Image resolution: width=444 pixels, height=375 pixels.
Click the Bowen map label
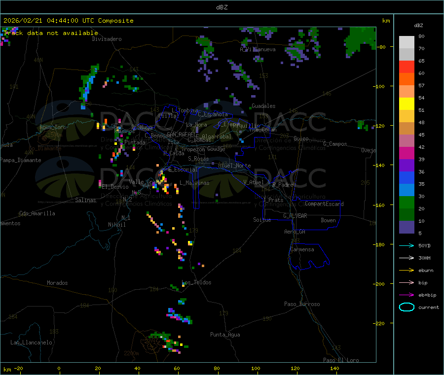click(x=329, y=220)
